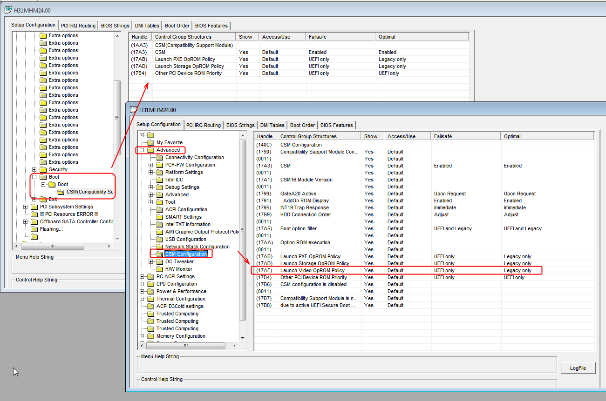
Task: Click Offboard SATA Controller Config folder icon
Action: (34, 221)
